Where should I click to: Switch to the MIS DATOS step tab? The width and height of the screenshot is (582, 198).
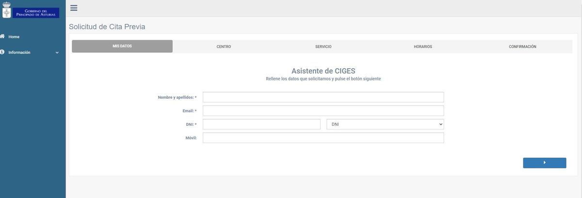(x=122, y=46)
